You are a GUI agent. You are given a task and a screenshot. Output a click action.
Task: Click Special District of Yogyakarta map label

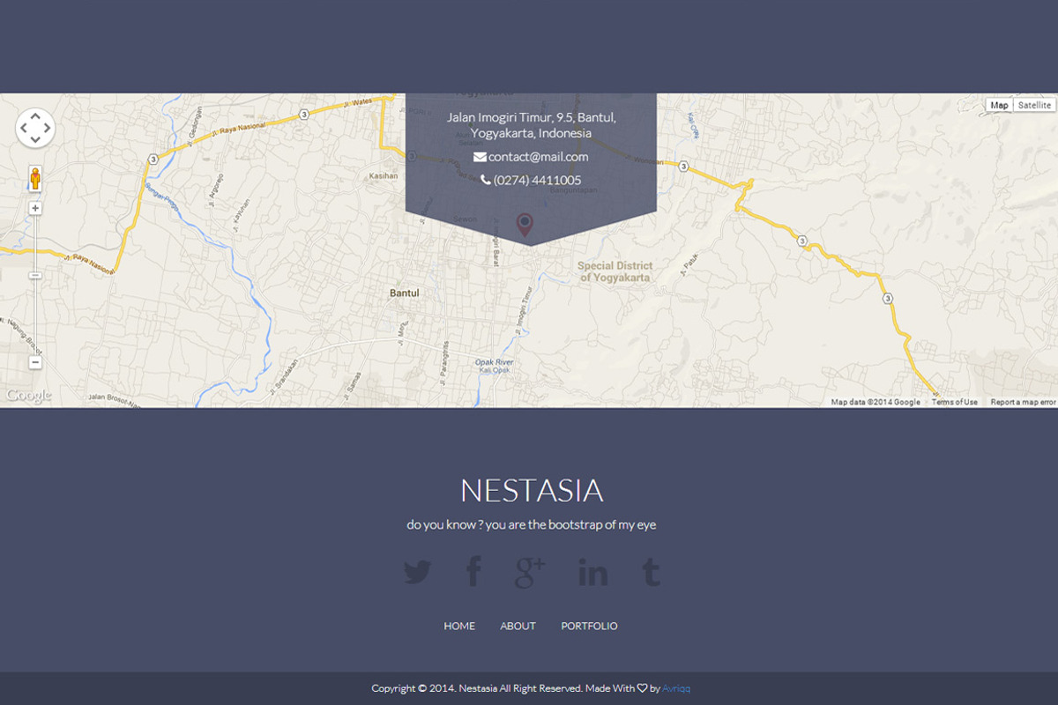[x=615, y=271]
